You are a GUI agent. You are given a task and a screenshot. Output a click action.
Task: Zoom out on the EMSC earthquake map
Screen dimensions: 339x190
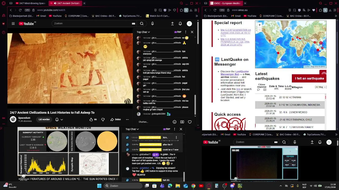pos(260,30)
